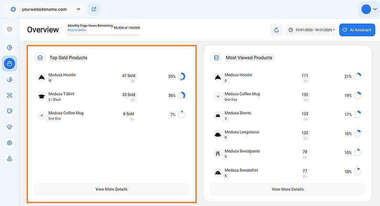View More Details for Top Sold Products
Screen dimensions: 380x206
(111, 189)
